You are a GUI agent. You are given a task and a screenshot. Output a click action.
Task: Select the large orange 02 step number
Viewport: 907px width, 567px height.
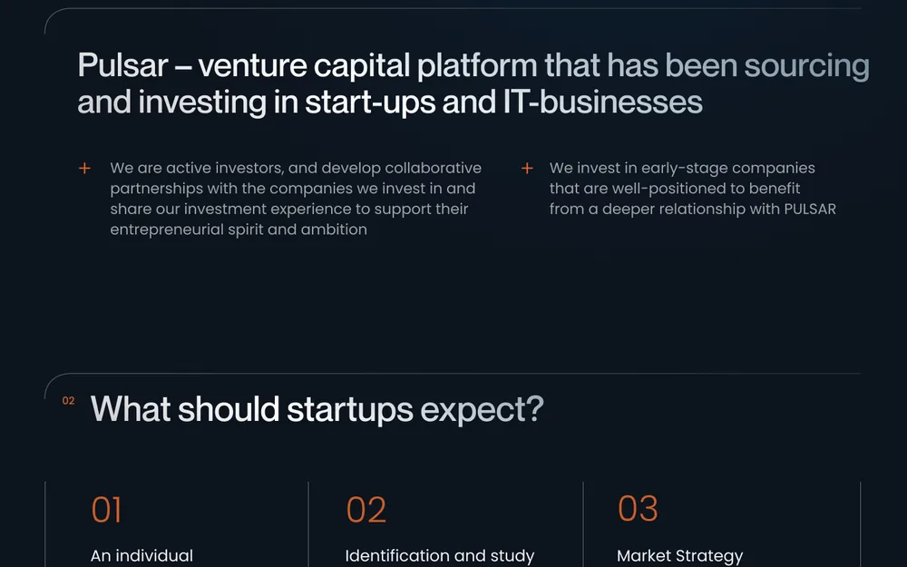(366, 510)
